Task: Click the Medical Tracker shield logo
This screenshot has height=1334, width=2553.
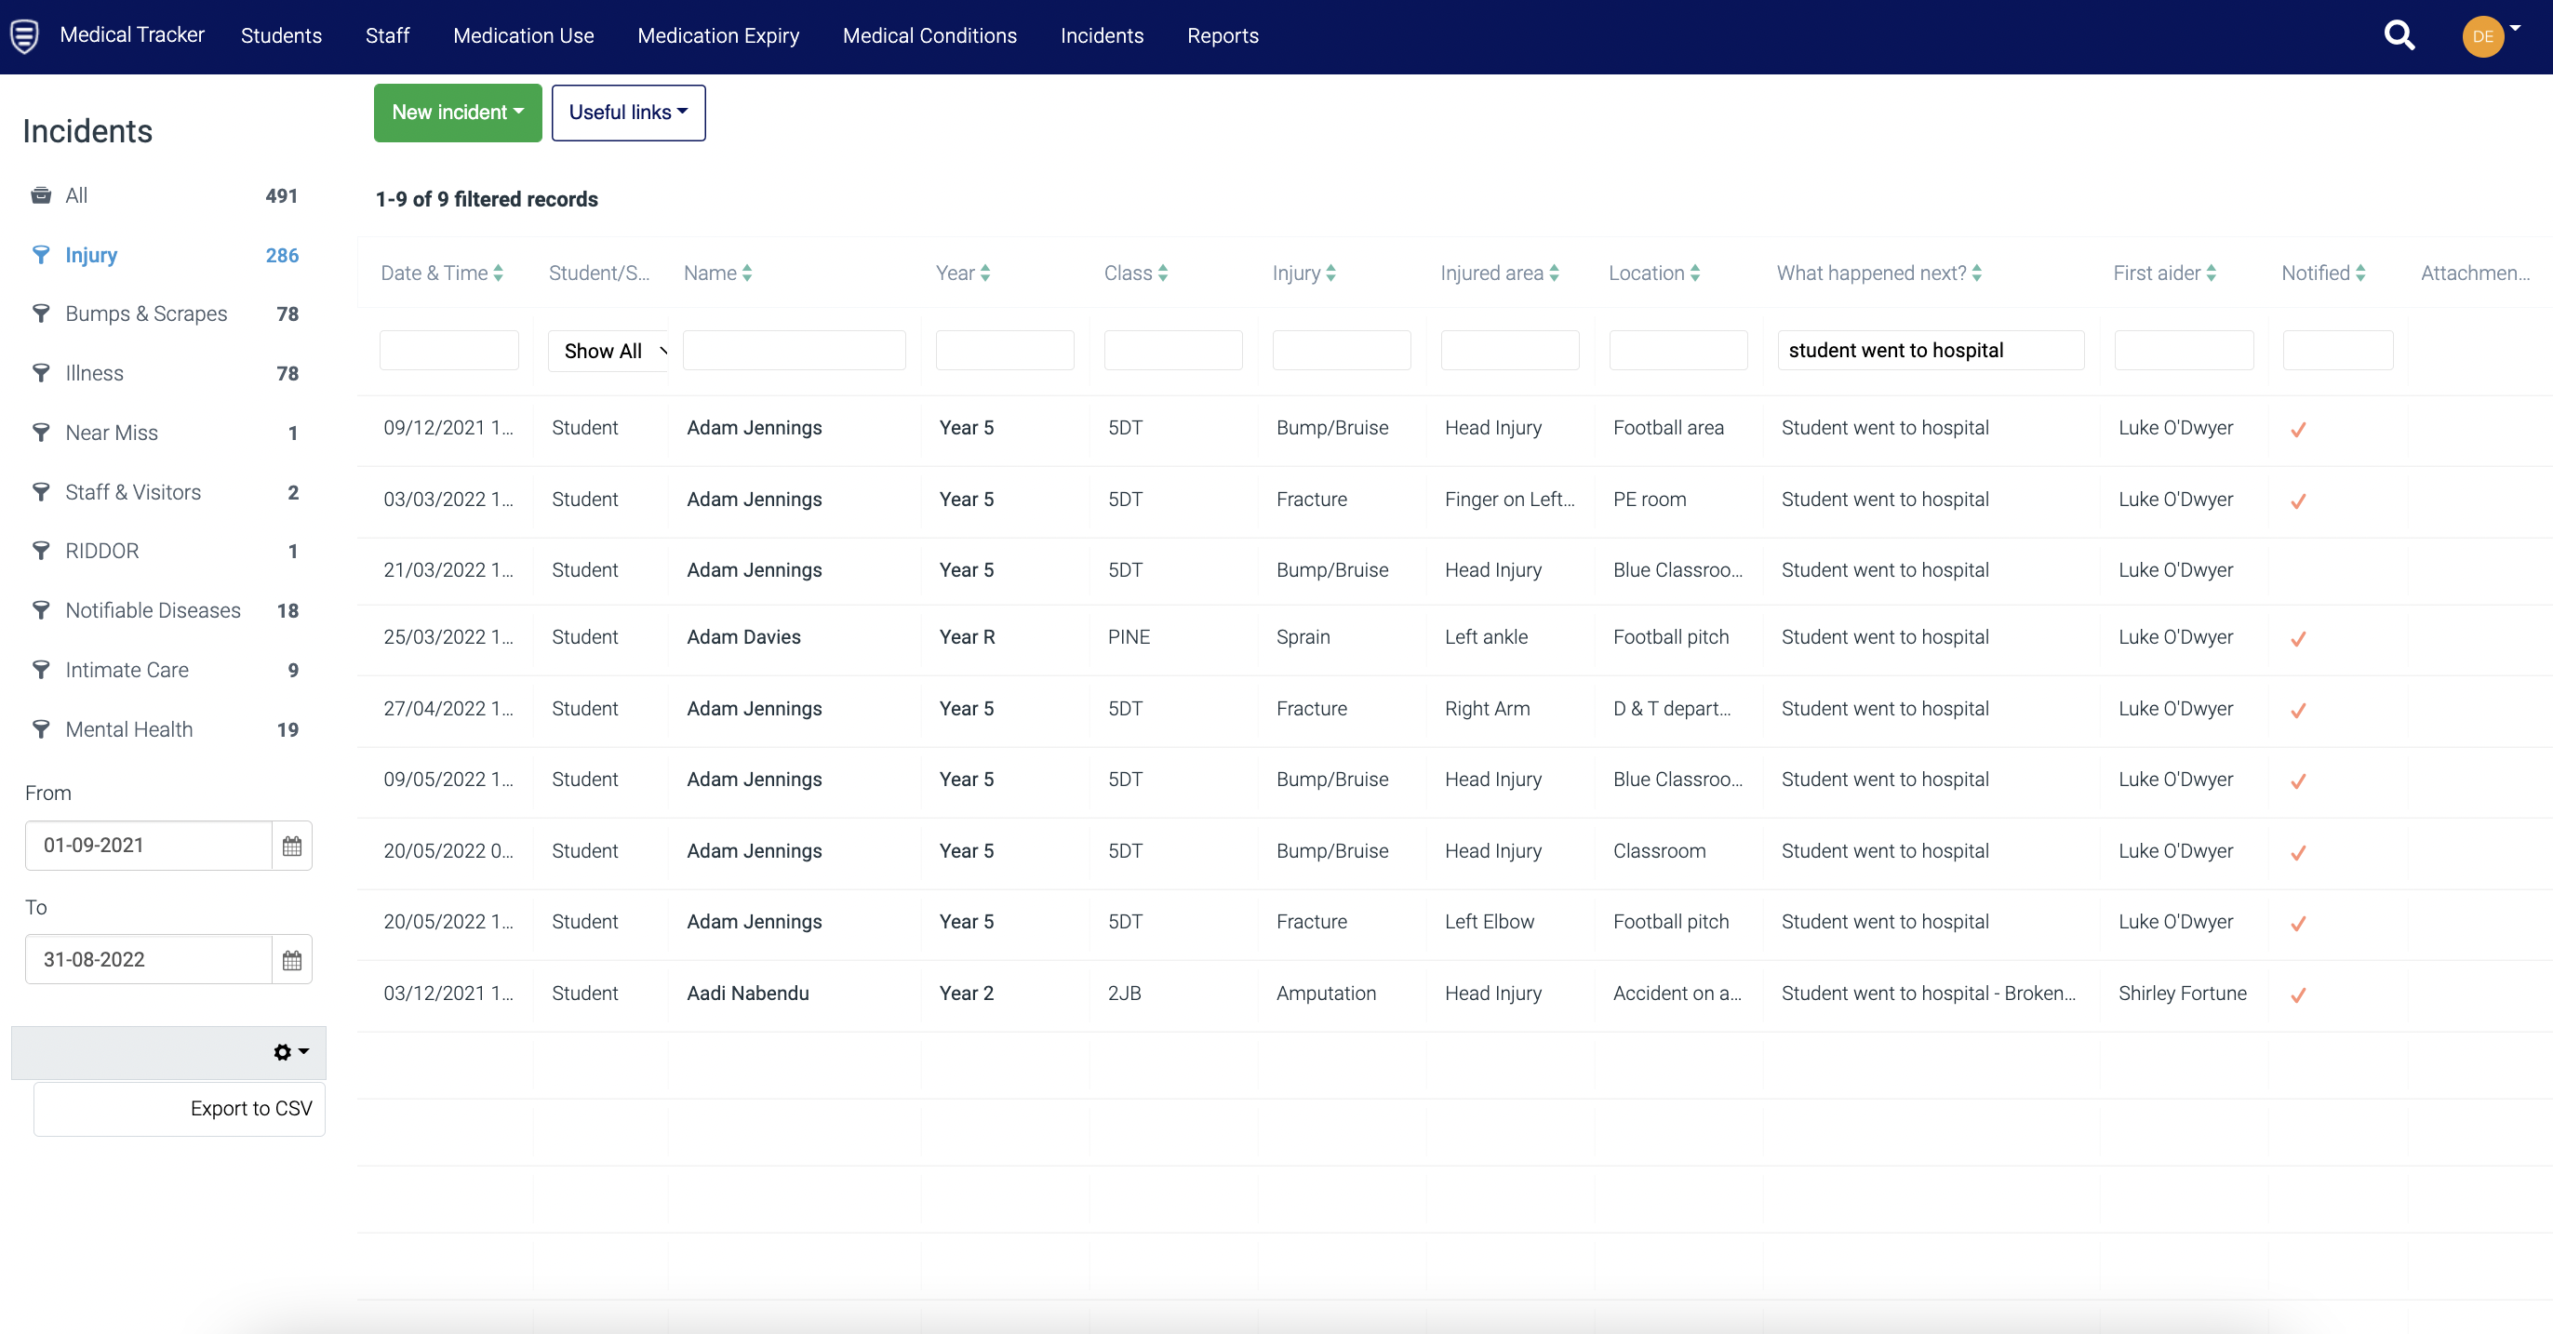Action: click(x=25, y=35)
